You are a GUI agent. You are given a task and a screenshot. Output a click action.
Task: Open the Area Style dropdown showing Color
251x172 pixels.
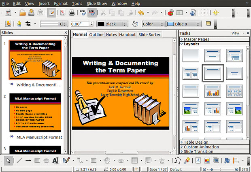153,24
